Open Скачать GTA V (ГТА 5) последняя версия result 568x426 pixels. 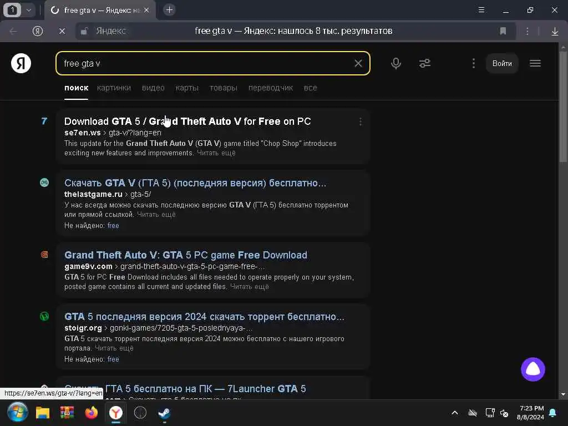tap(195, 183)
